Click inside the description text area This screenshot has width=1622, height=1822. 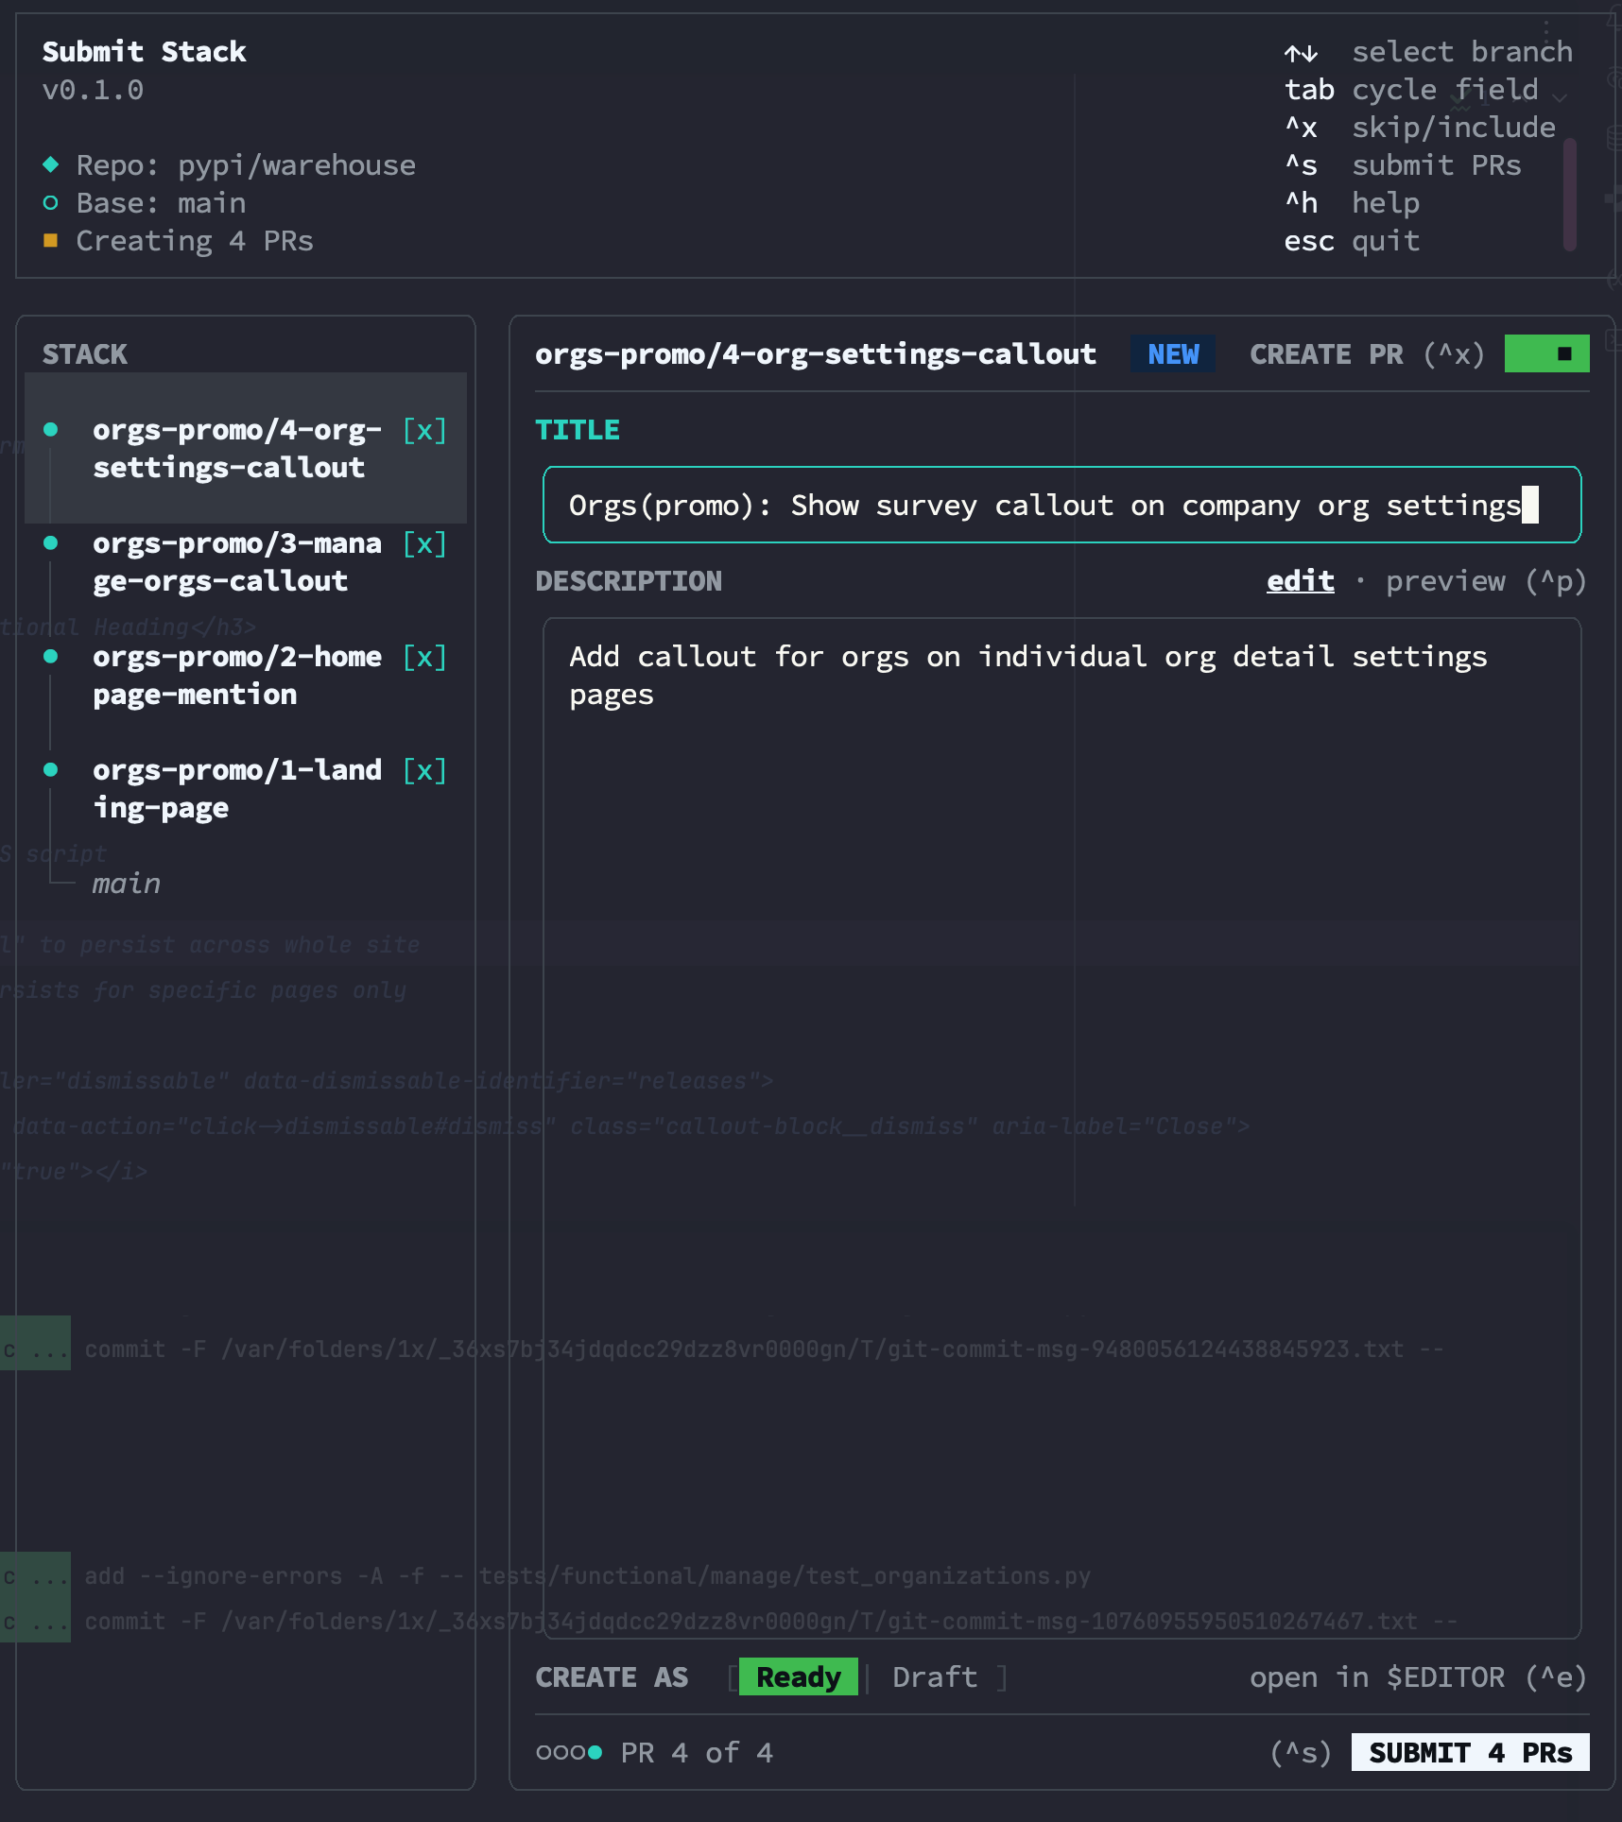point(1061,1128)
